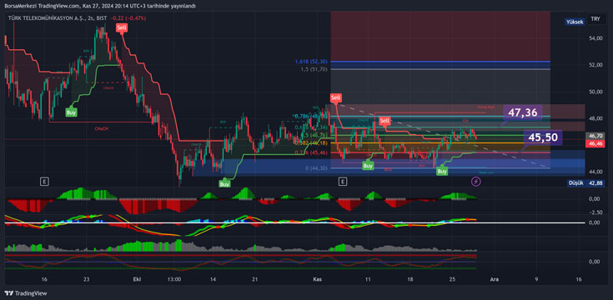The height and width of the screenshot is (300, 613).
Task: Click the Buy signal above the CHoCH line
Action: (72, 112)
